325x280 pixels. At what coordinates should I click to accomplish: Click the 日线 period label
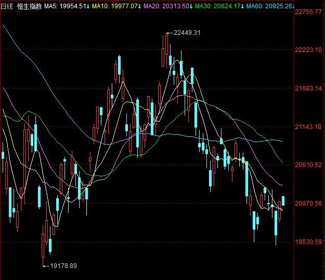(x=7, y=5)
